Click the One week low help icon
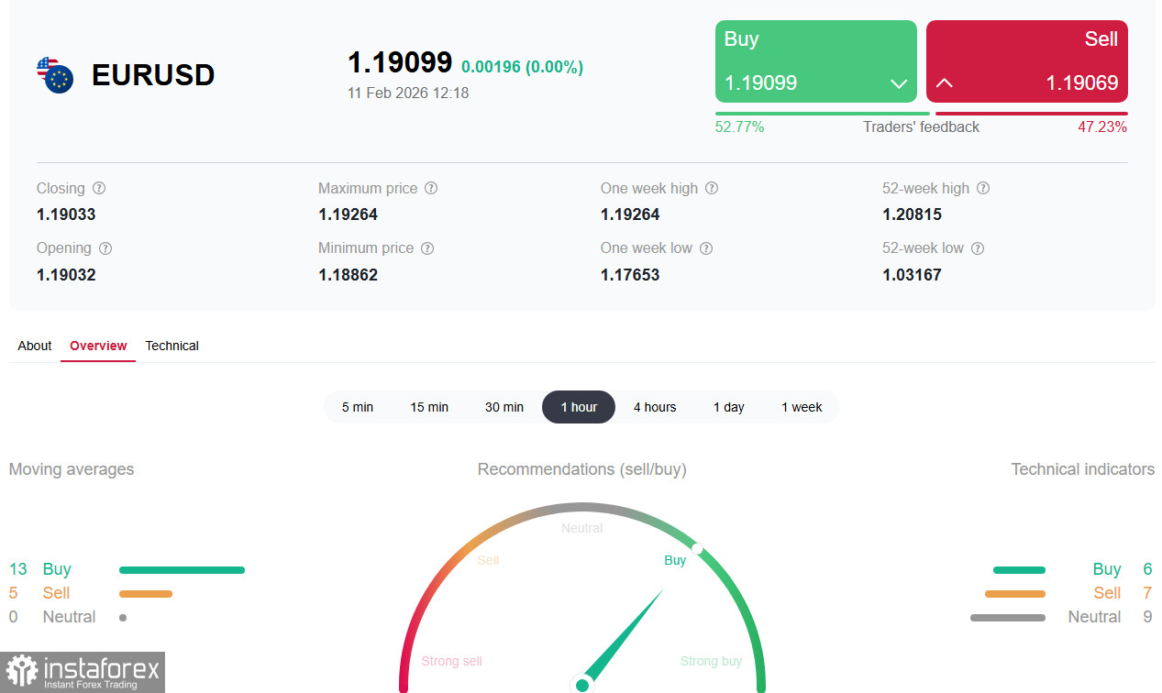The width and height of the screenshot is (1162, 693). [706, 247]
